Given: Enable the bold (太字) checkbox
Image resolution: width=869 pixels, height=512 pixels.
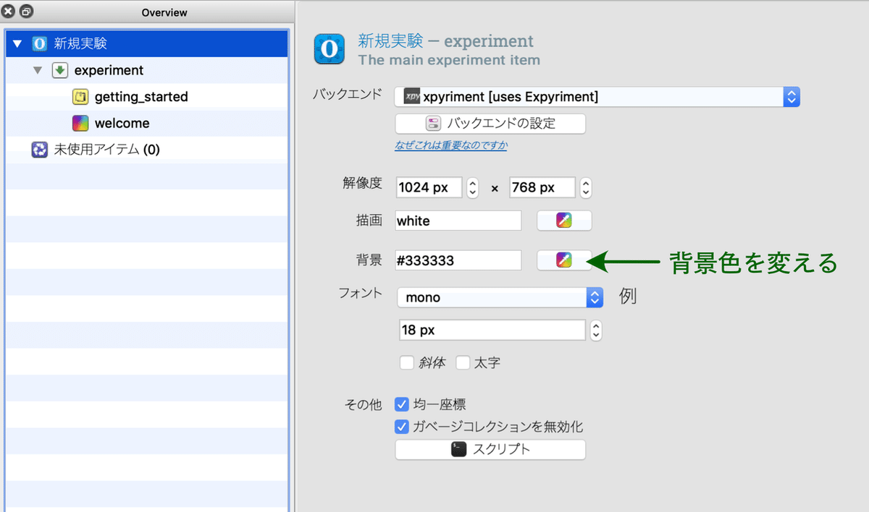Looking at the screenshot, I should pos(463,363).
